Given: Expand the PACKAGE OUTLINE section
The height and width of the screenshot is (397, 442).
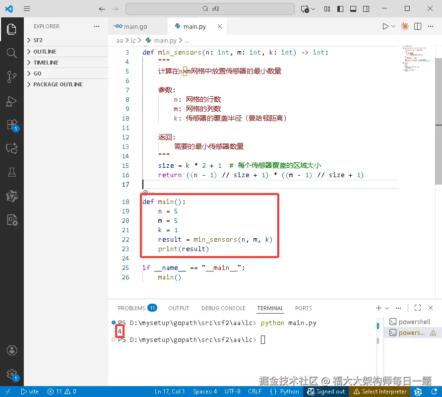Looking at the screenshot, I should coord(66,84).
